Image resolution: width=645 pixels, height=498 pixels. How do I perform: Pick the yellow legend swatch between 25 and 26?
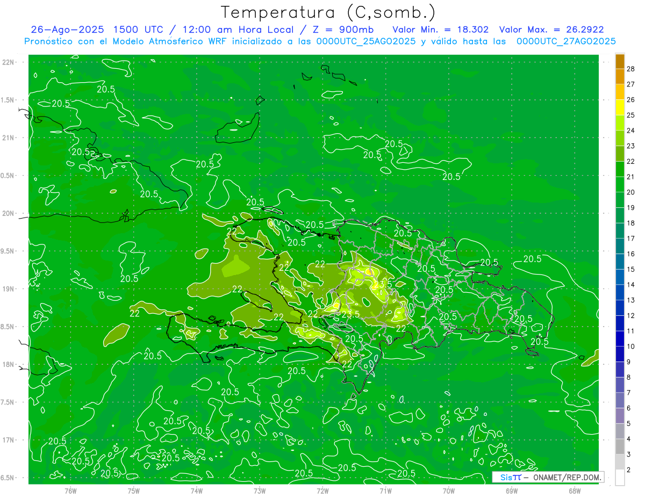pyautogui.click(x=620, y=107)
